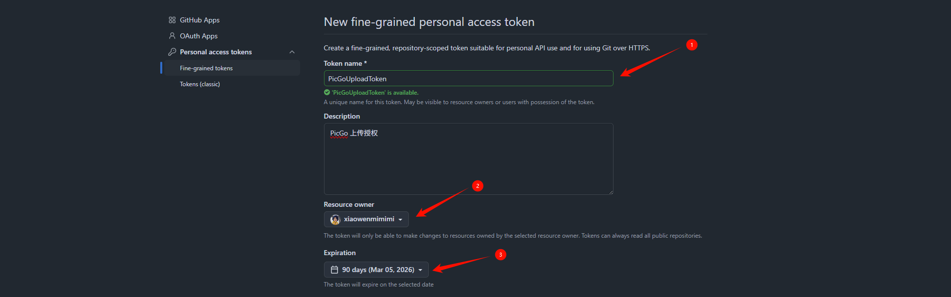Focus the Token name input field
The image size is (951, 297).
coord(468,79)
